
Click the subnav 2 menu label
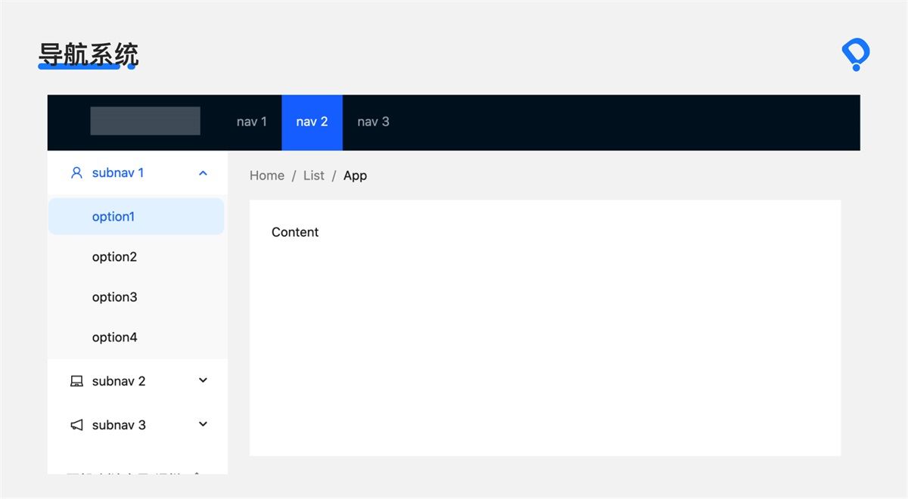point(119,381)
